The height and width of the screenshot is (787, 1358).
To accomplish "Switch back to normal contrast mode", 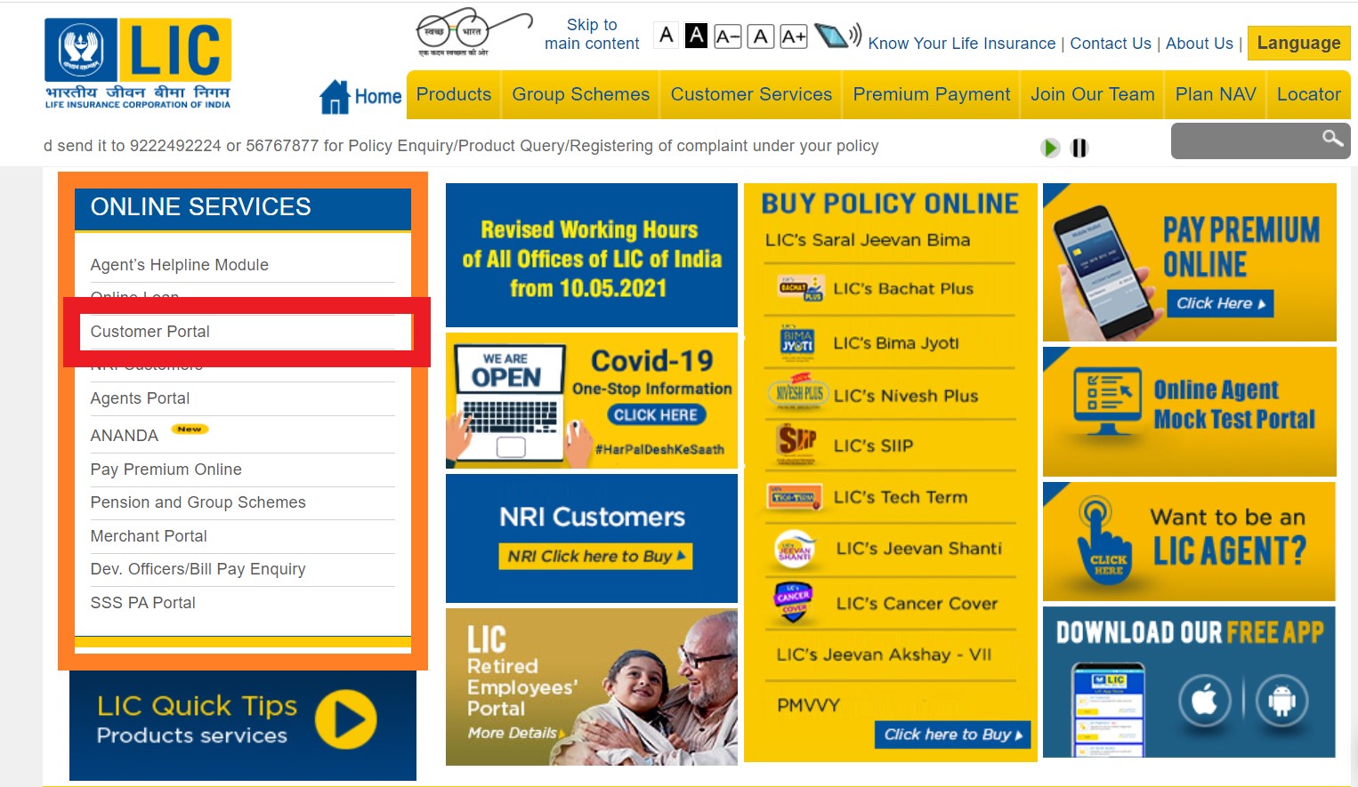I will coord(666,35).
